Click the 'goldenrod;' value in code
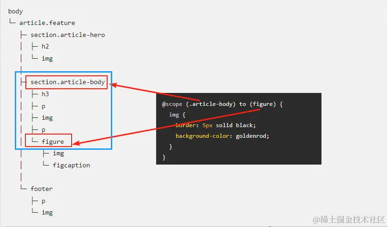 pos(252,136)
